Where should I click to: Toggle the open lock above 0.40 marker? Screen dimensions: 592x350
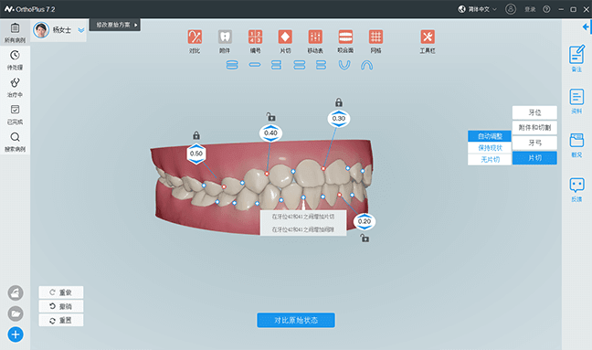click(270, 116)
